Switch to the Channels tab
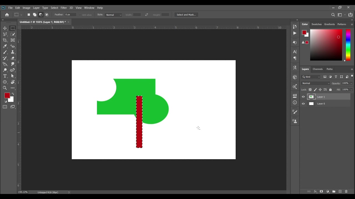The width and height of the screenshot is (355, 199). (318, 69)
